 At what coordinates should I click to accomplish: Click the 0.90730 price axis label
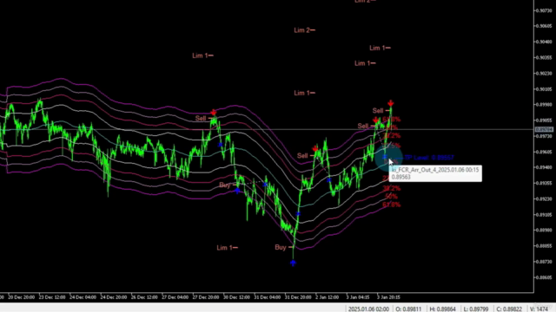pos(545,10)
